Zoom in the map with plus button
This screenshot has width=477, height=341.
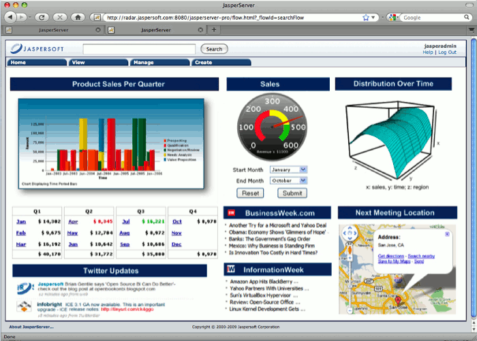click(350, 258)
